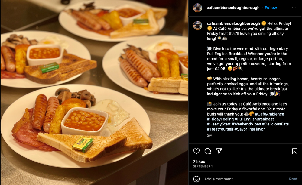The height and width of the screenshot is (185, 302).
Task: Click the caption profile avatar
Action: [198, 26]
